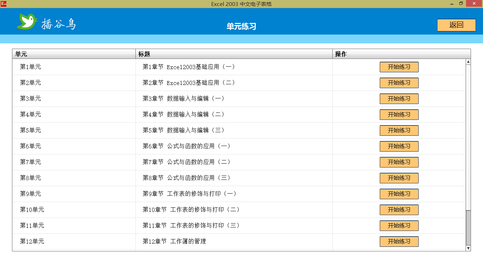The width and height of the screenshot is (483, 256).
Task: Open 开始练习 for 第9单元
Action: 399,194
